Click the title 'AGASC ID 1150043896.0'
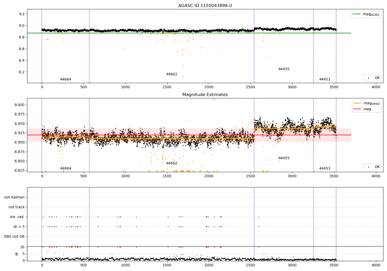The image size is (387, 271). tap(205, 6)
